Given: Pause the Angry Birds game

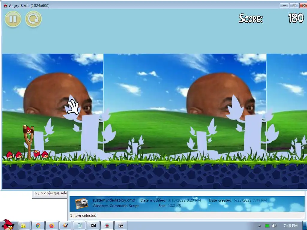Looking at the screenshot, I should pos(13,19).
